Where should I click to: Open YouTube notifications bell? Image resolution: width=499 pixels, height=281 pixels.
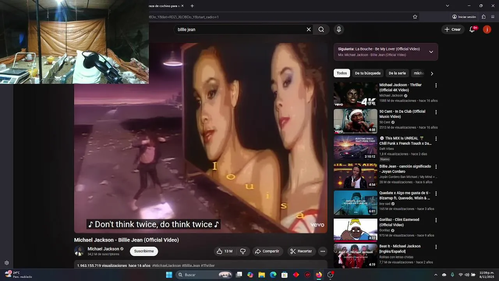[472, 29]
